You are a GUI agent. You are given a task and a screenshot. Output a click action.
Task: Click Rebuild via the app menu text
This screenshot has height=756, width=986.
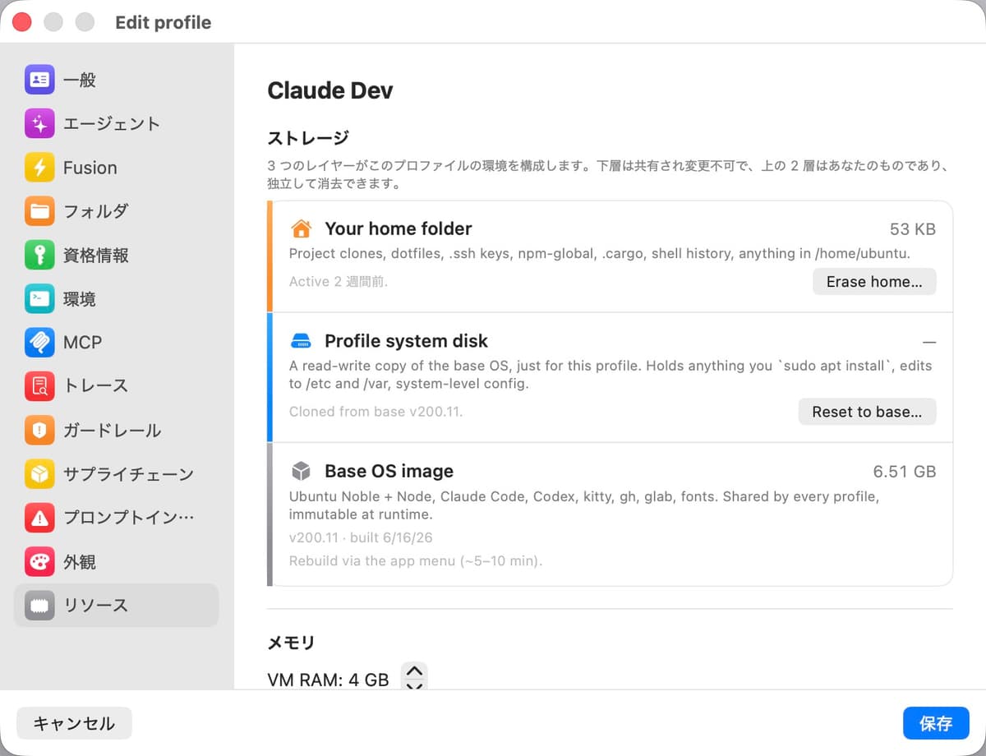[x=416, y=562]
